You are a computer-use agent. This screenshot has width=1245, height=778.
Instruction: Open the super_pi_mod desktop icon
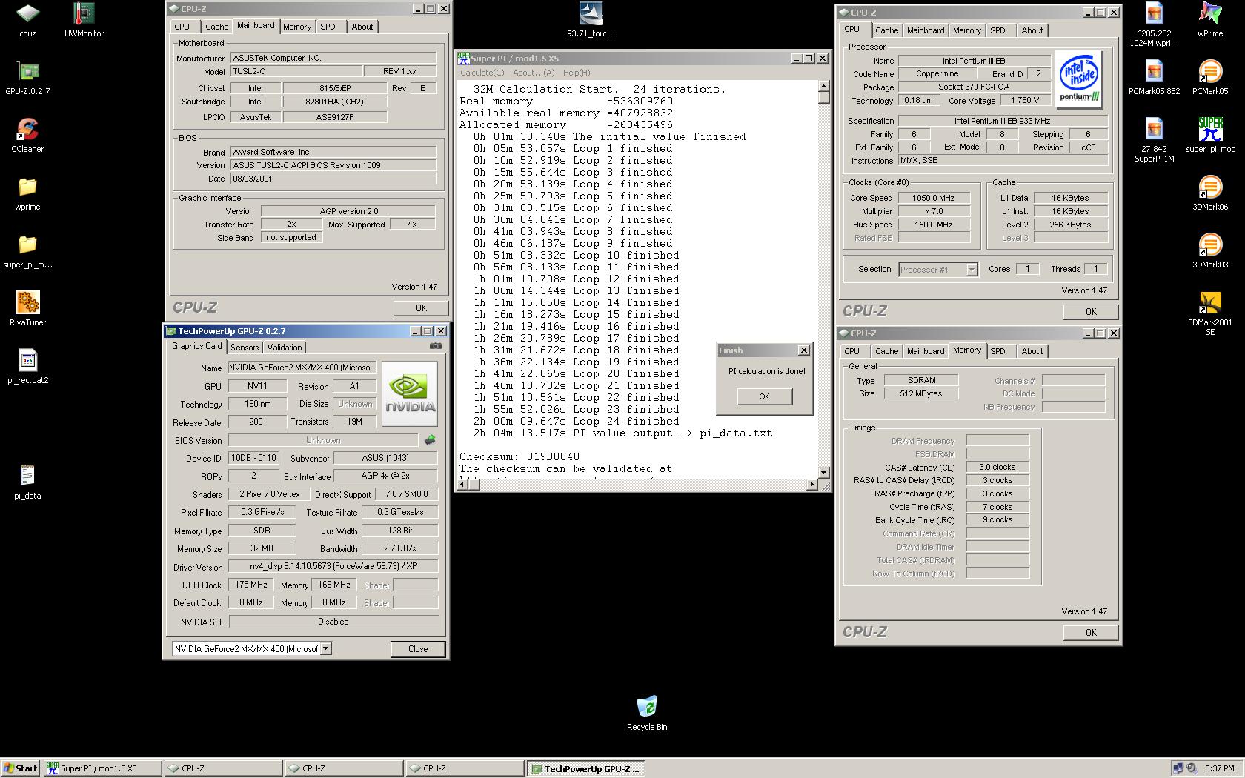point(1210,136)
